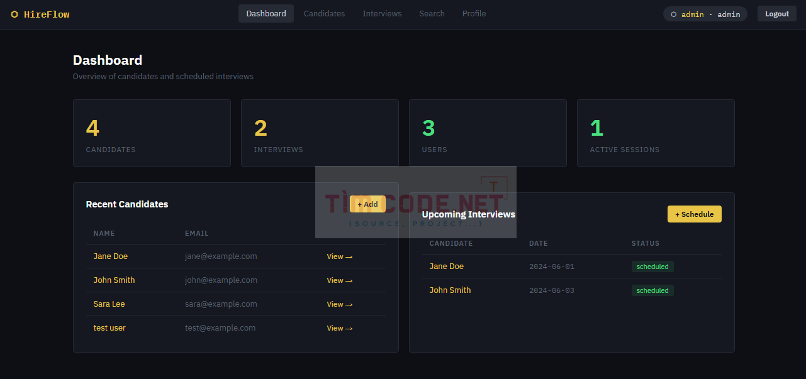This screenshot has height=379, width=806.
Task: Click the 2024-06-03 interview date
Action: point(552,290)
